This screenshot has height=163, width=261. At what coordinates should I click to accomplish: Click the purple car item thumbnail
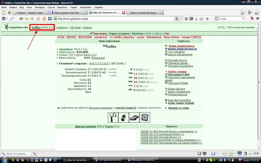coord(134,118)
